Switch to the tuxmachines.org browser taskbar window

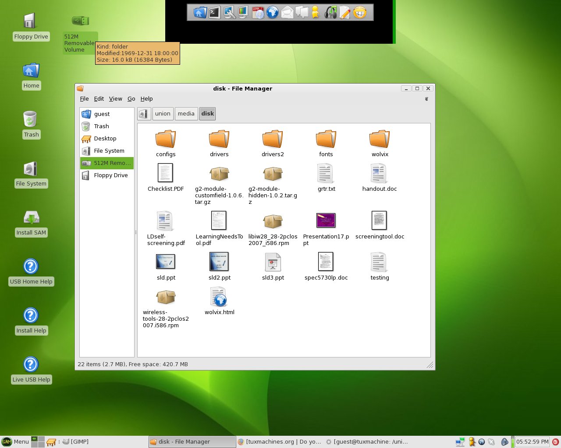point(279,442)
